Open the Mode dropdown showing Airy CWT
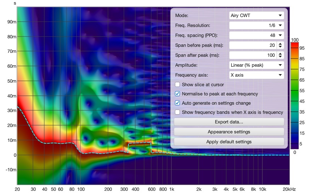This screenshot has height=194, width=313. 256,15
